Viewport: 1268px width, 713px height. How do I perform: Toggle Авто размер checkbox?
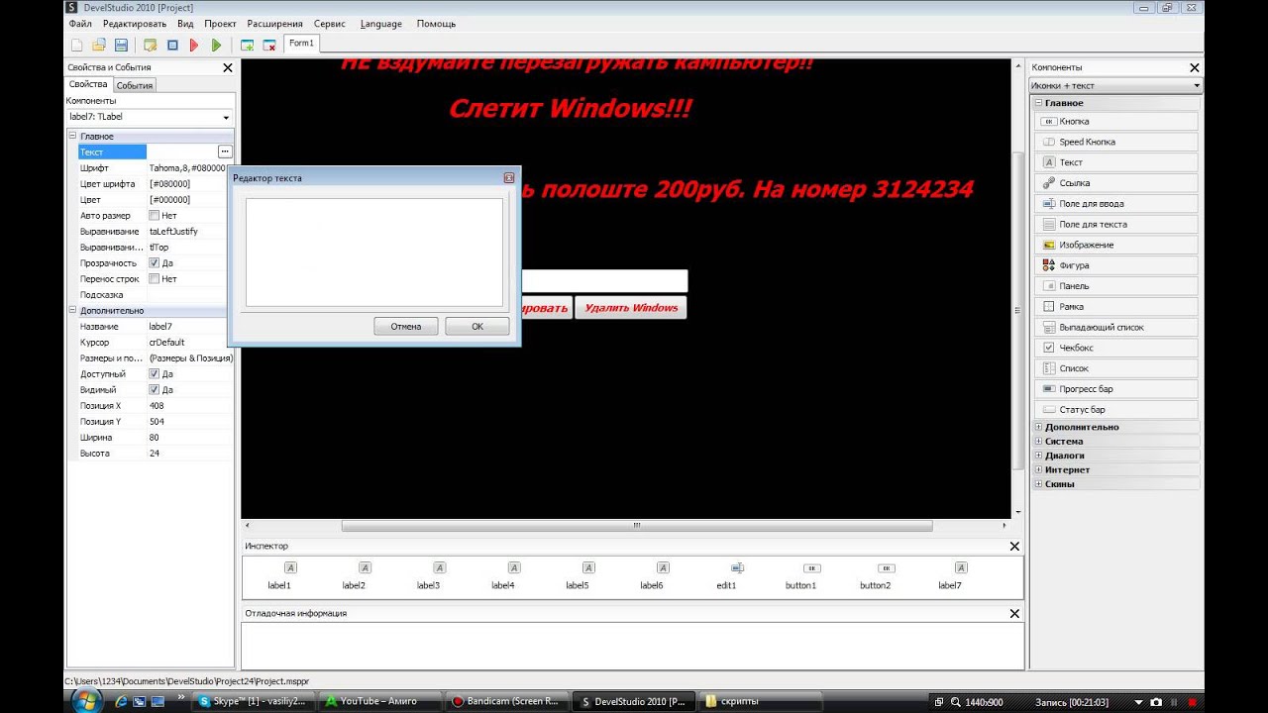[x=155, y=215]
